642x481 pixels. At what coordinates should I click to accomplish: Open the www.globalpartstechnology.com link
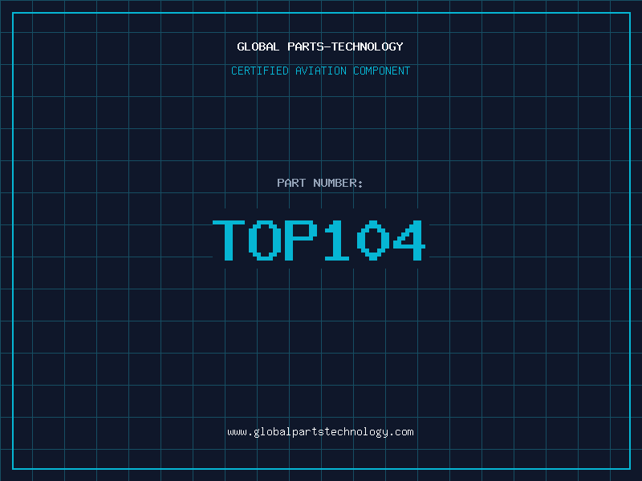pos(320,432)
